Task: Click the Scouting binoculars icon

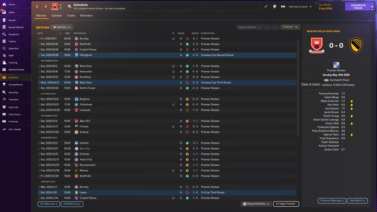Action: [x=4, y=92]
